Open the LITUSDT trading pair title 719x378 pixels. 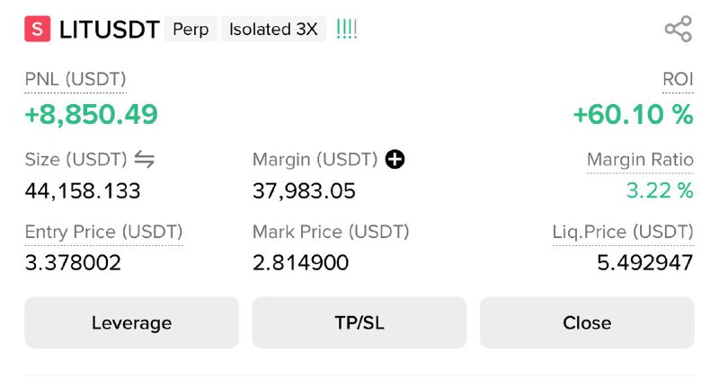[x=109, y=29]
